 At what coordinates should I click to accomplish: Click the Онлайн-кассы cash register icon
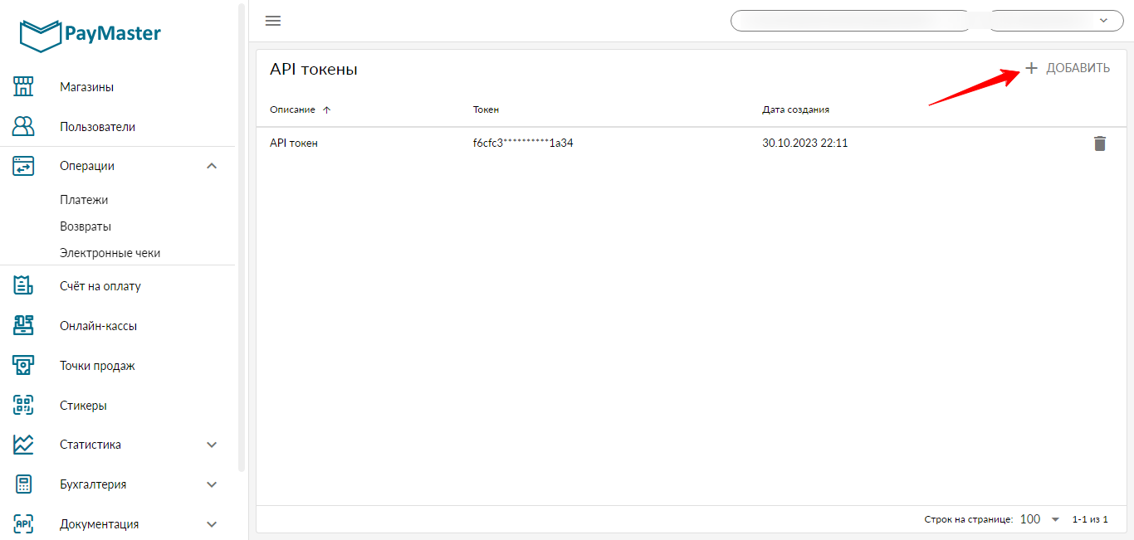[23, 326]
